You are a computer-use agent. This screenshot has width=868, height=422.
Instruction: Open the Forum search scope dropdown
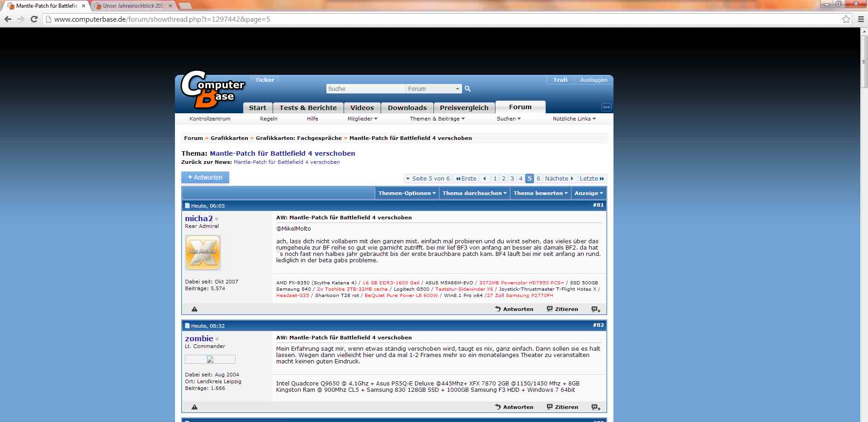[433, 89]
